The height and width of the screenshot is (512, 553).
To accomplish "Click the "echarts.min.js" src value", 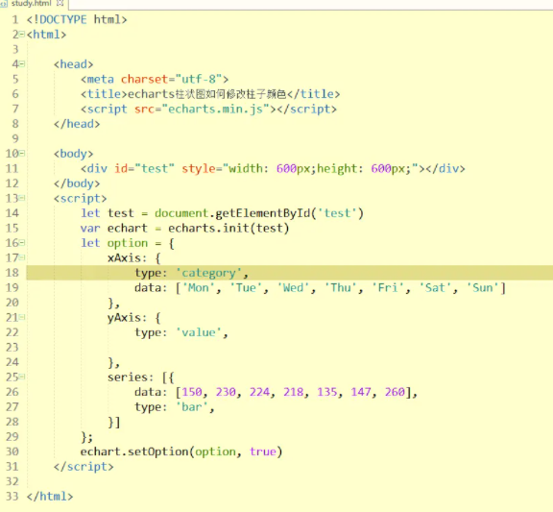I will click(215, 109).
